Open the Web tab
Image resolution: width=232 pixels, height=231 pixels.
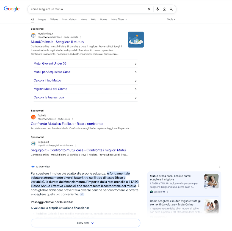coord(93,20)
